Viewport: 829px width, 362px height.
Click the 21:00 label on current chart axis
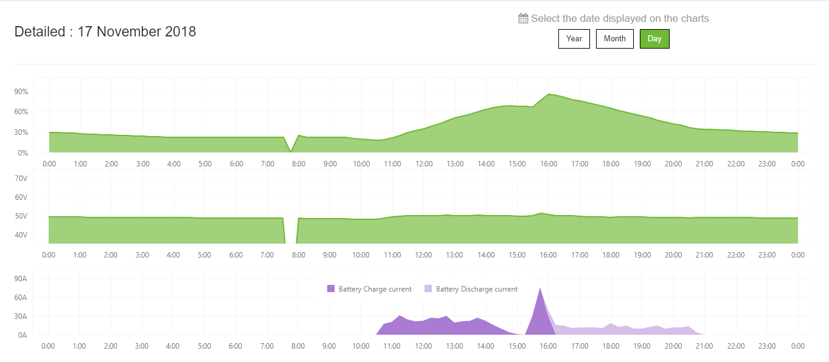click(x=704, y=346)
